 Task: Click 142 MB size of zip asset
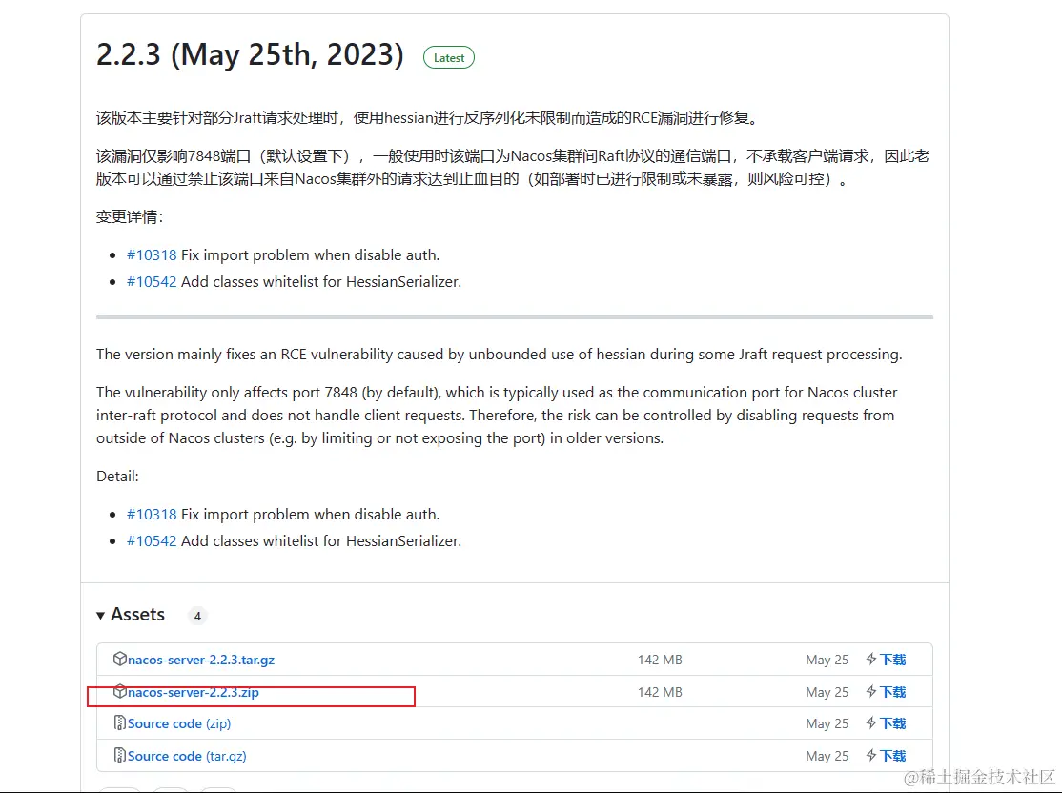pyautogui.click(x=660, y=692)
